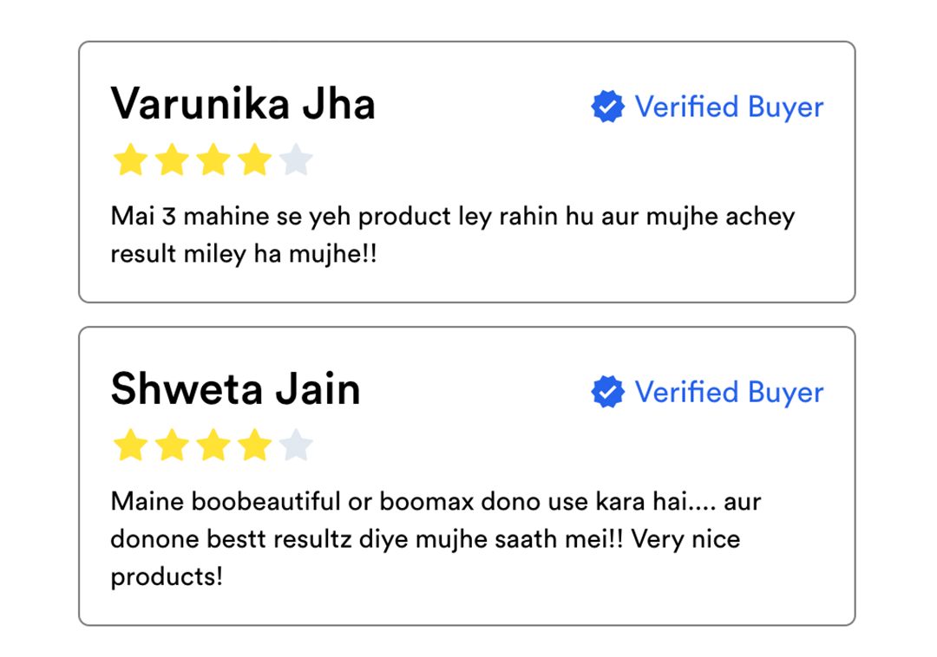Click Verified Buyer text on Shweta Jain's review
The image size is (937, 657).
click(729, 393)
